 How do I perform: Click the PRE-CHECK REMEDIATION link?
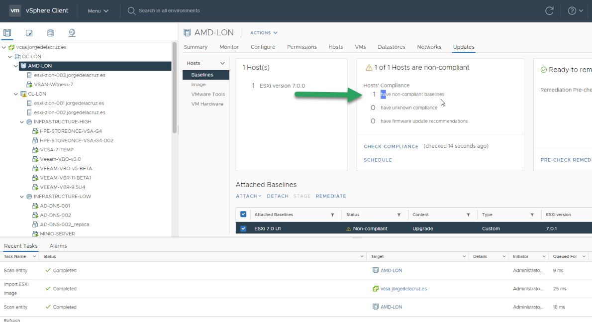566,160
